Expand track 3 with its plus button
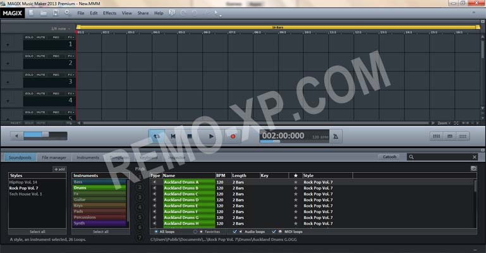The height and width of the screenshot is (253, 486). 8,82
